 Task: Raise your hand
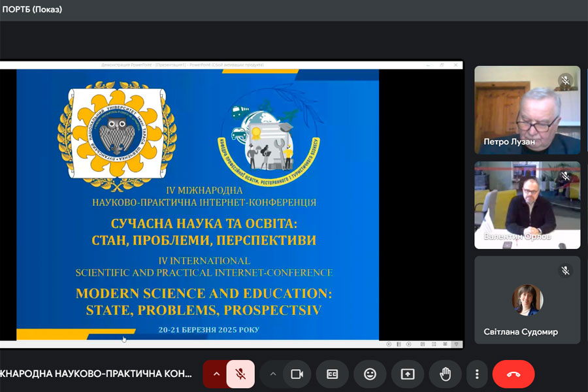coord(446,374)
